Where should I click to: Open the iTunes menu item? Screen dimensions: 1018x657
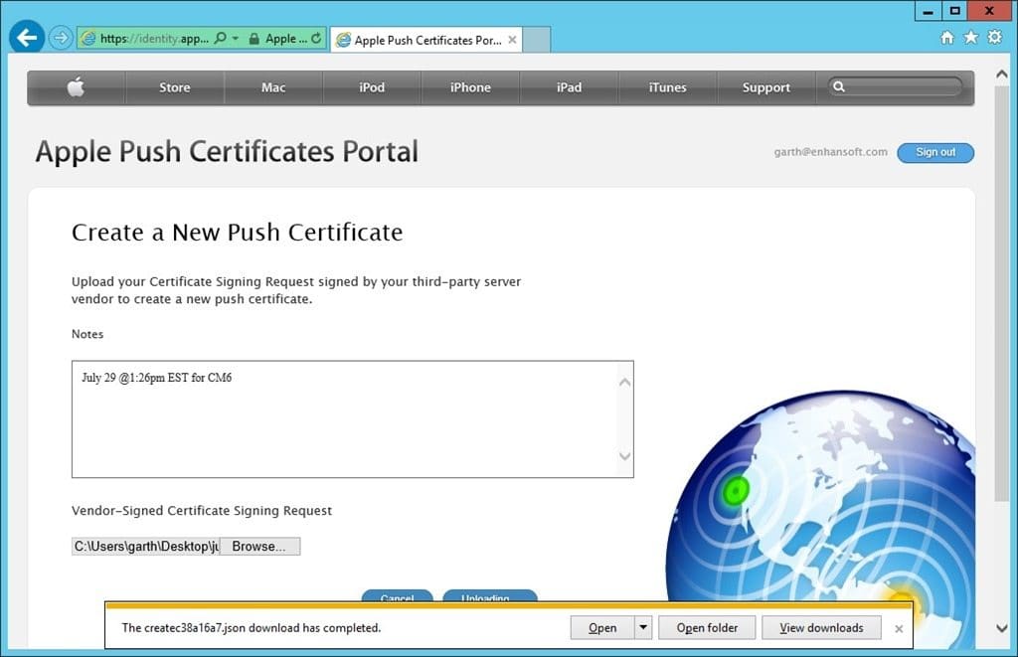pyautogui.click(x=667, y=87)
